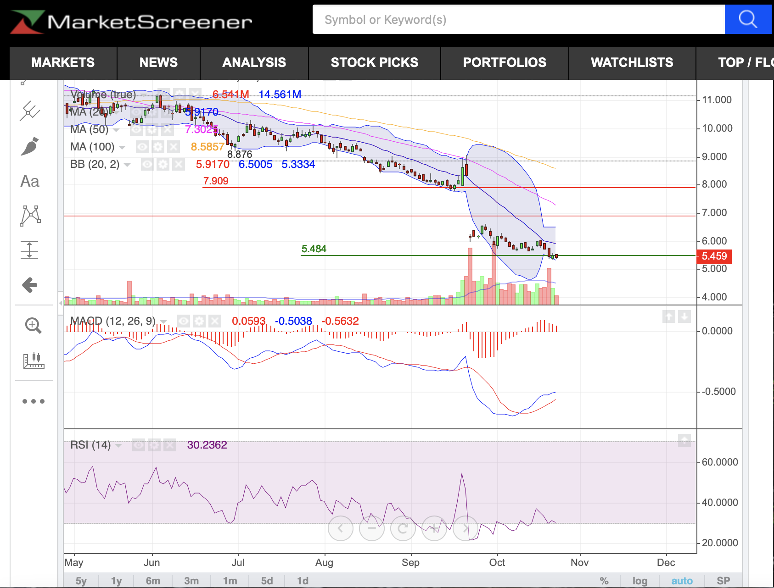Image resolution: width=774 pixels, height=588 pixels.
Task: Toggle visibility eye for MACD indicator
Action: [183, 321]
